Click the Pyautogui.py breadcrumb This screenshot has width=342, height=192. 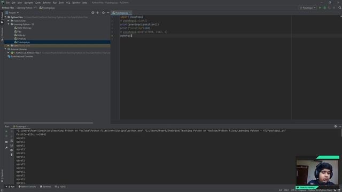click(47, 8)
